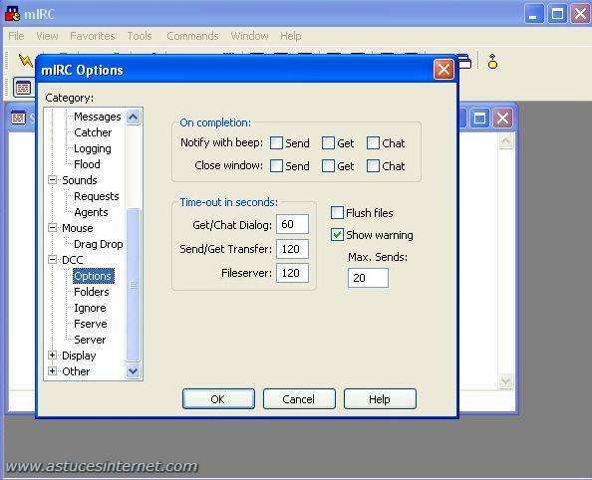Collapse the DCC tree category

click(53, 260)
